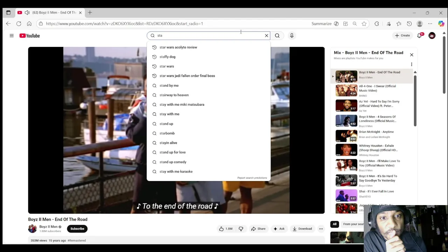Open the browser settings ellipsis menu
Viewport: 448px width, 252px height.
430,24
